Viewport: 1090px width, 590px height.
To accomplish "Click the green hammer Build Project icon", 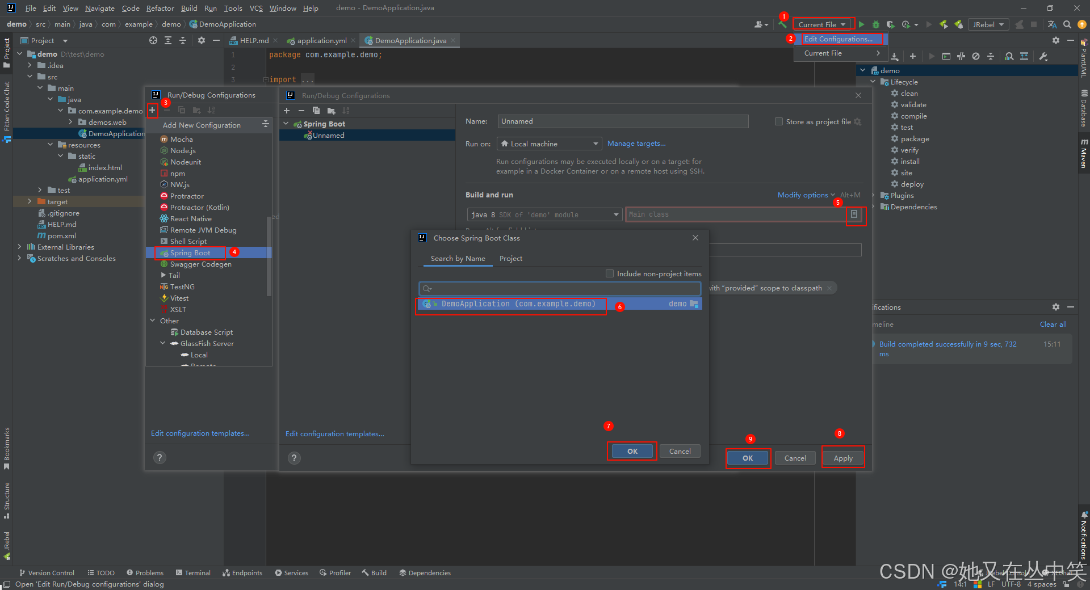I will (783, 24).
